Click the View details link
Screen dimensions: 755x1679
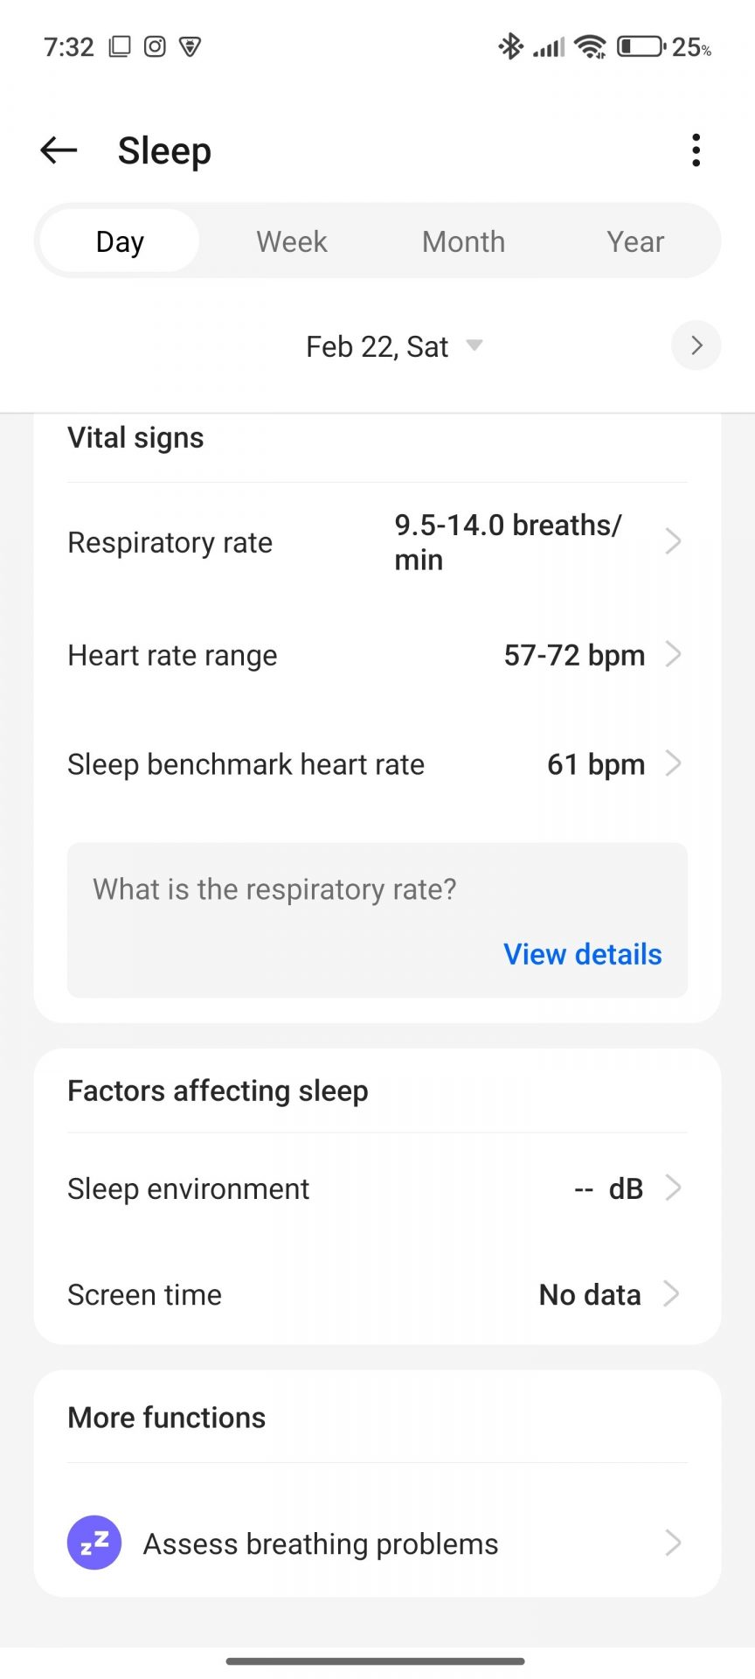point(582,954)
